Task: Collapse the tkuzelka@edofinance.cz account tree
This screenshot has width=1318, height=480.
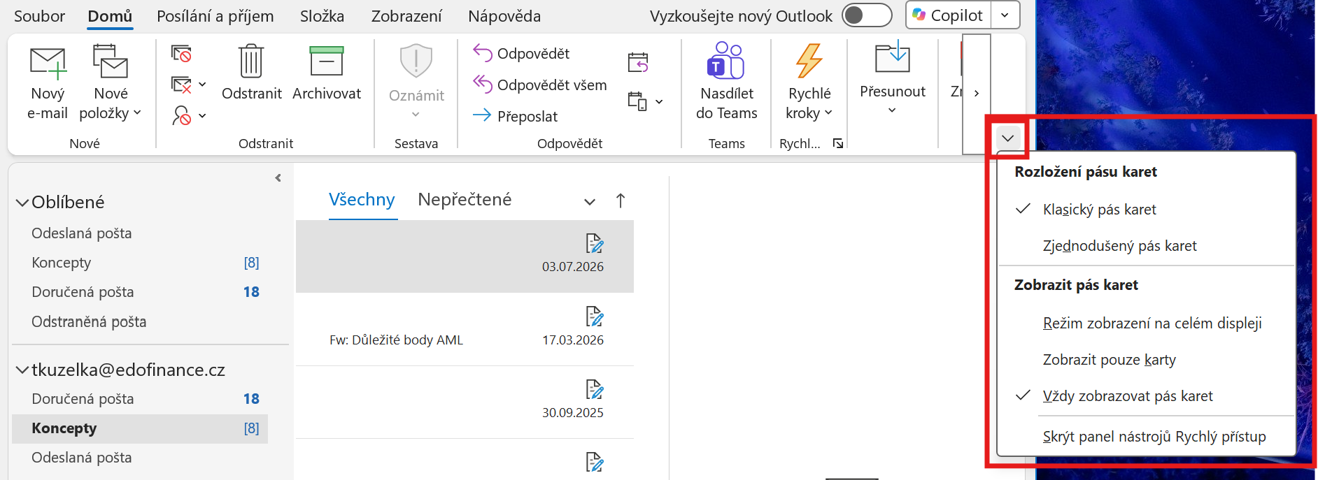Action: (22, 370)
